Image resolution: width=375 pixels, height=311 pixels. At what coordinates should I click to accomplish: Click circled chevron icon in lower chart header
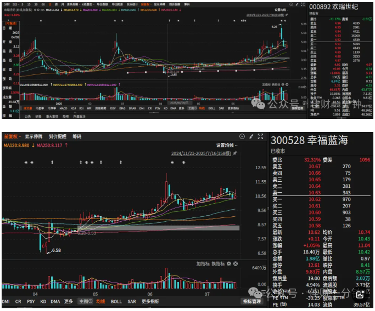(x=242, y=136)
